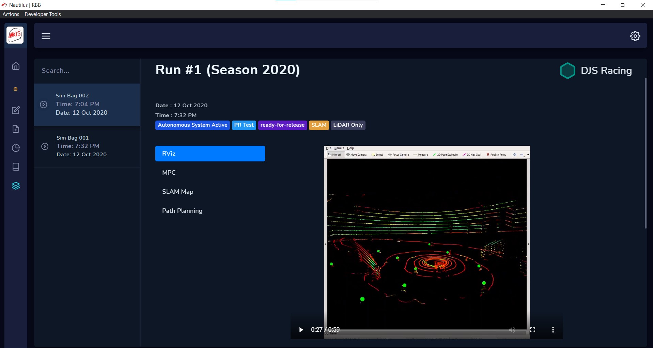Viewport: 653px width, 348px height.
Task: Click Run #1 (Season 2020) title
Action: (x=228, y=70)
